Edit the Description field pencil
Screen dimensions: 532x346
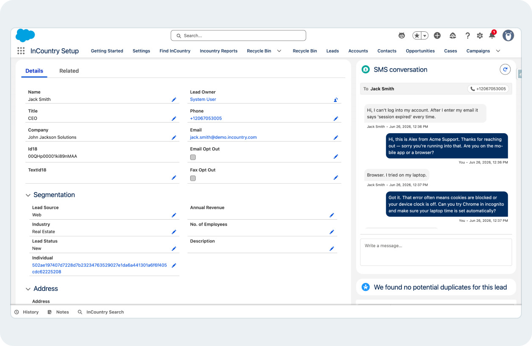[332, 249]
